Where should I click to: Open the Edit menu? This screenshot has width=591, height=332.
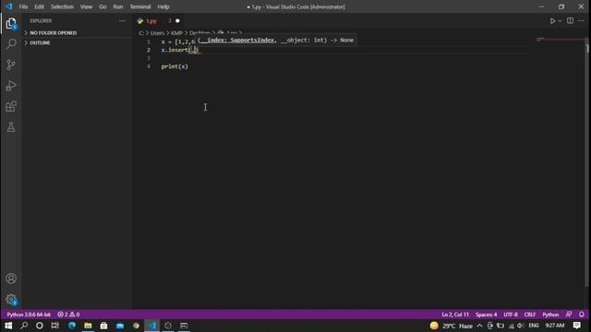(39, 6)
